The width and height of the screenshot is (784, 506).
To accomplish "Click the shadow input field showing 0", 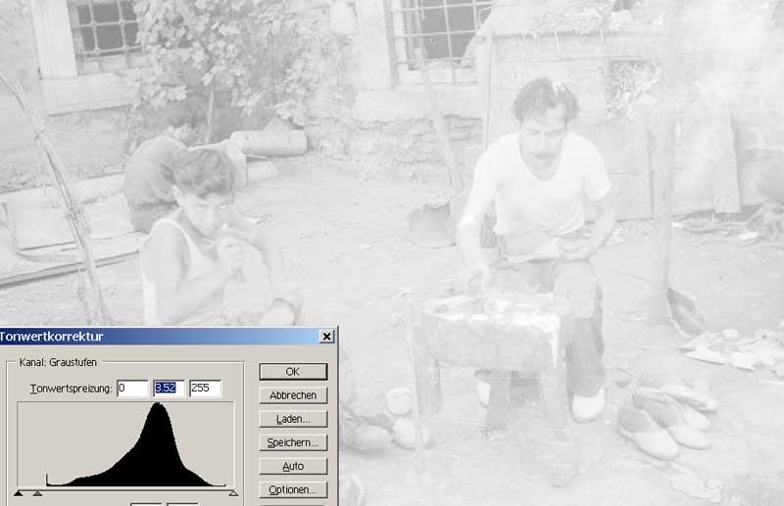I will pos(131,389).
